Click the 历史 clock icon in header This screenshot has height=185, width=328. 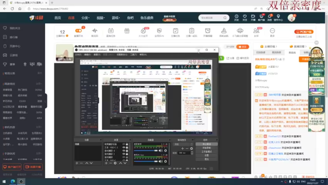(237, 16)
